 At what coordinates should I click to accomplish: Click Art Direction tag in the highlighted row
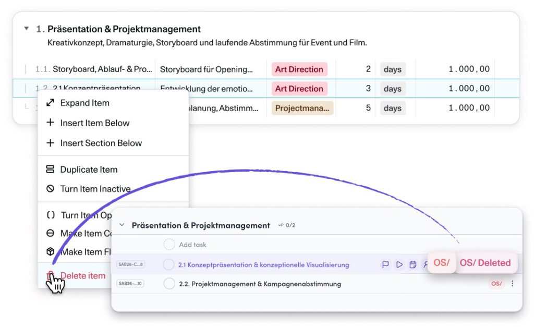(x=299, y=89)
